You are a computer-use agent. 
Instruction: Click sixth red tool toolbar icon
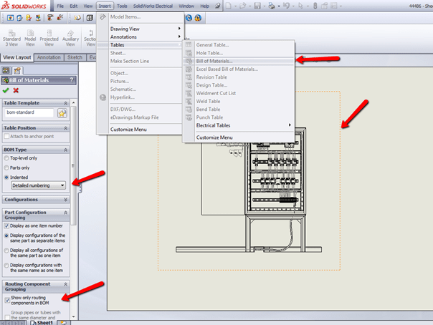(60, 18)
